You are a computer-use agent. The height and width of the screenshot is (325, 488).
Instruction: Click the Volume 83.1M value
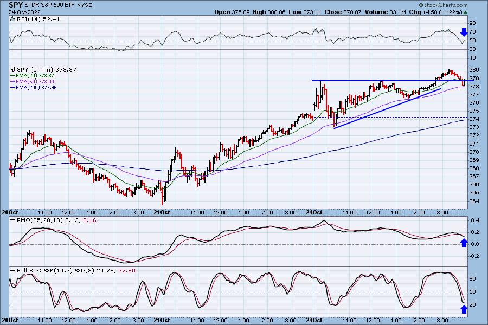pos(385,12)
